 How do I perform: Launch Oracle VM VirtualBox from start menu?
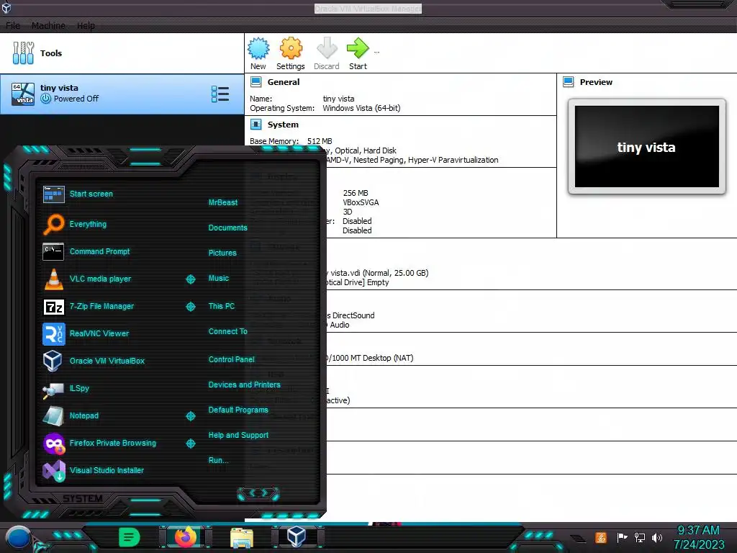(x=94, y=361)
